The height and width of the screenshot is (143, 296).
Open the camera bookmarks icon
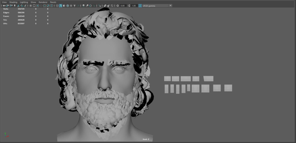pos(14,5)
